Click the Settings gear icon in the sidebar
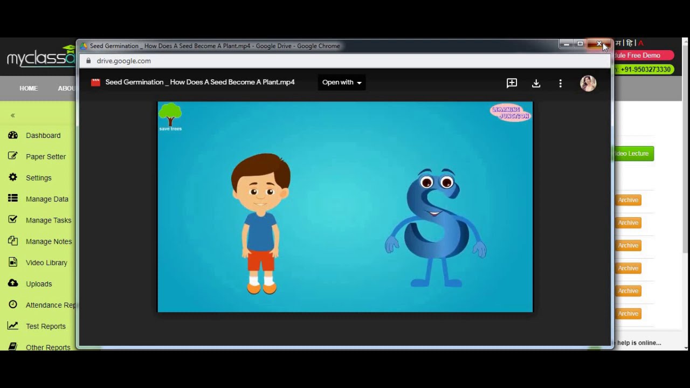This screenshot has height=388, width=690. tap(13, 177)
